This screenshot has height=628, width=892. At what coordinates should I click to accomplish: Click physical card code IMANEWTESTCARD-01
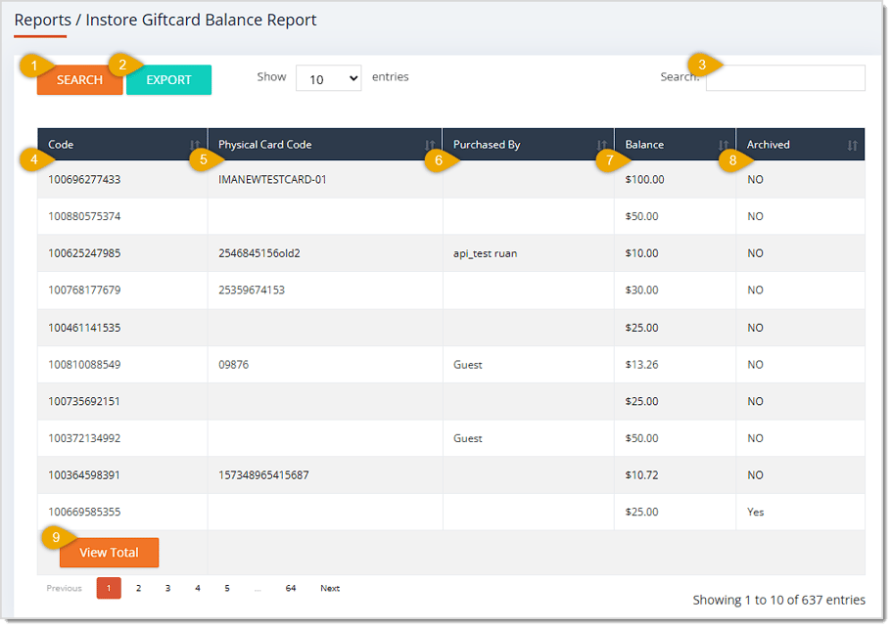[x=272, y=180]
